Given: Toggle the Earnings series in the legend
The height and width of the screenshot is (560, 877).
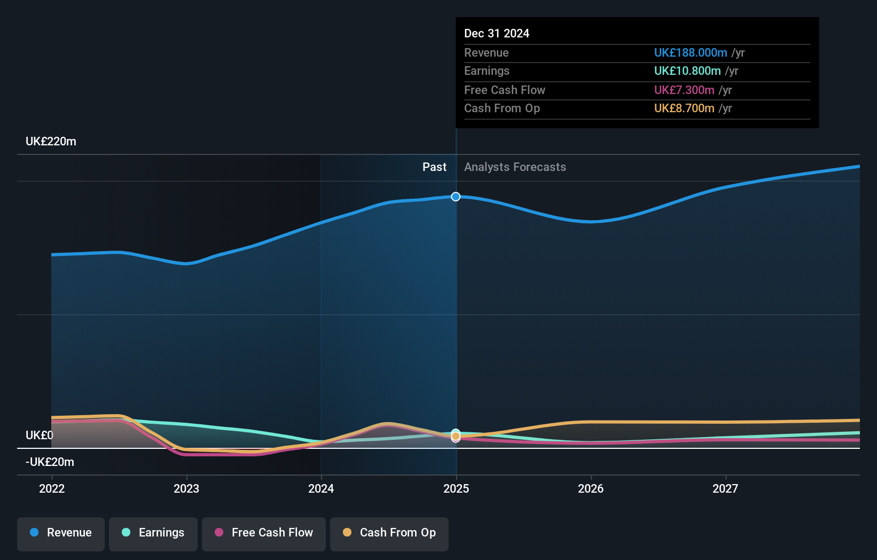Looking at the screenshot, I should [x=153, y=533].
